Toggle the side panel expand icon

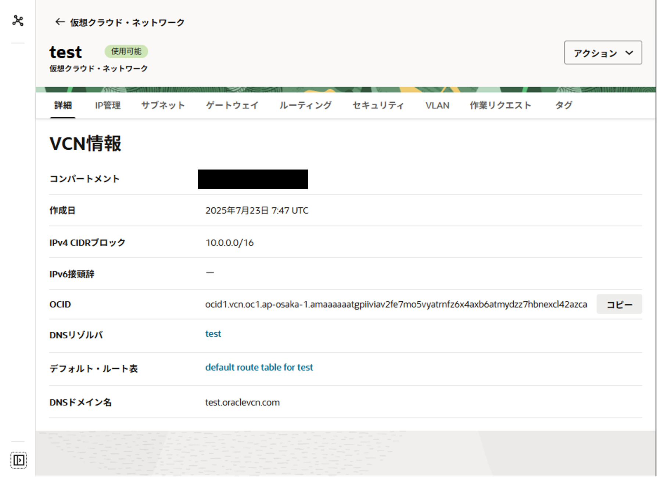[x=18, y=460]
